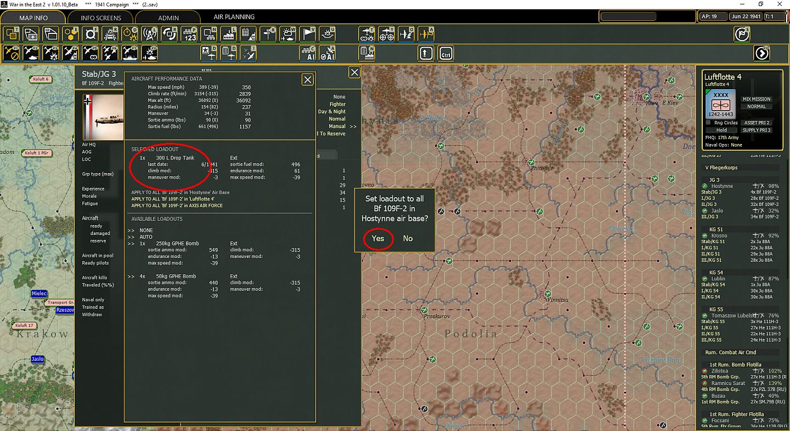This screenshot has height=431, width=790.
Task: Select the naval patrol ship mission icon (F7)
Action: (130, 53)
